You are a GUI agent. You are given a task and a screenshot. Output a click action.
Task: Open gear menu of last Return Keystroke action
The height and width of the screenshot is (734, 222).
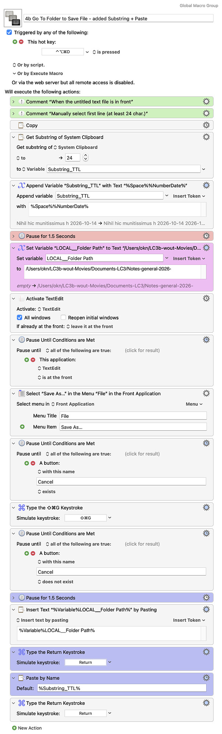(x=207, y=703)
